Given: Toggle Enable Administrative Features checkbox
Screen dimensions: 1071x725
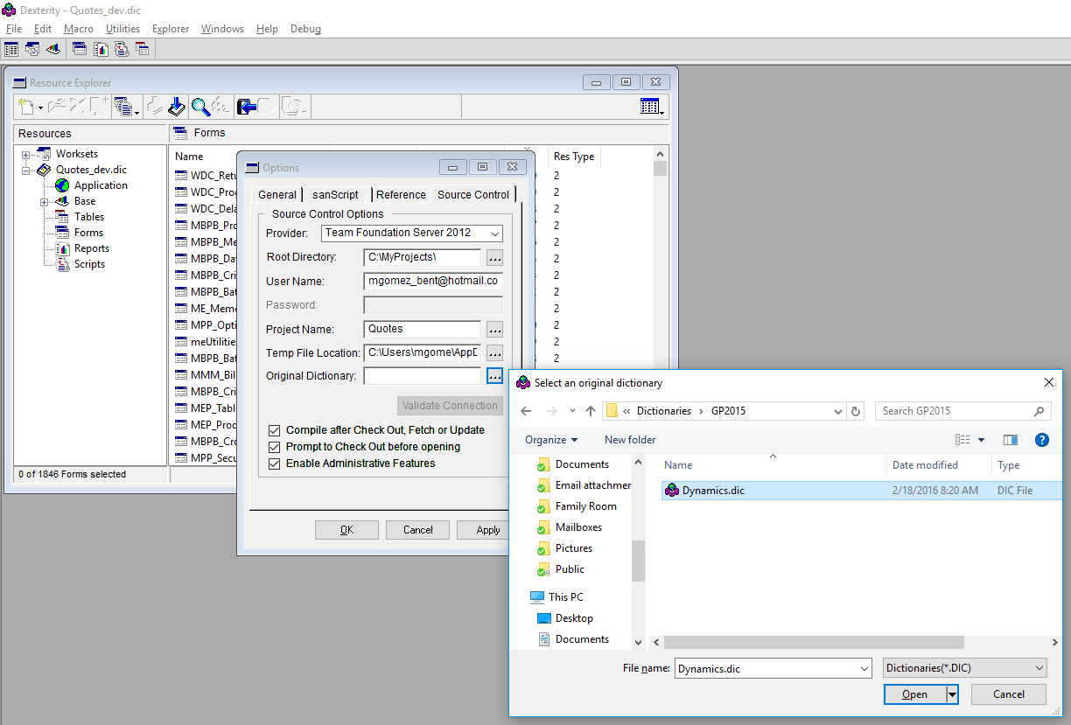Looking at the screenshot, I should [275, 464].
